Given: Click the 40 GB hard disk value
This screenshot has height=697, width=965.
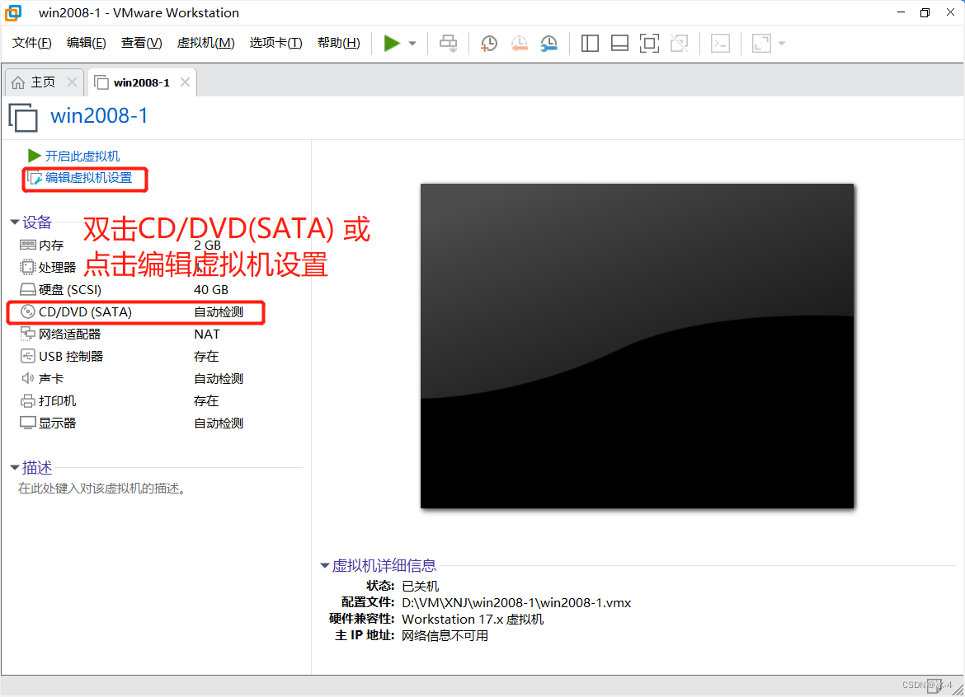Looking at the screenshot, I should 211,289.
